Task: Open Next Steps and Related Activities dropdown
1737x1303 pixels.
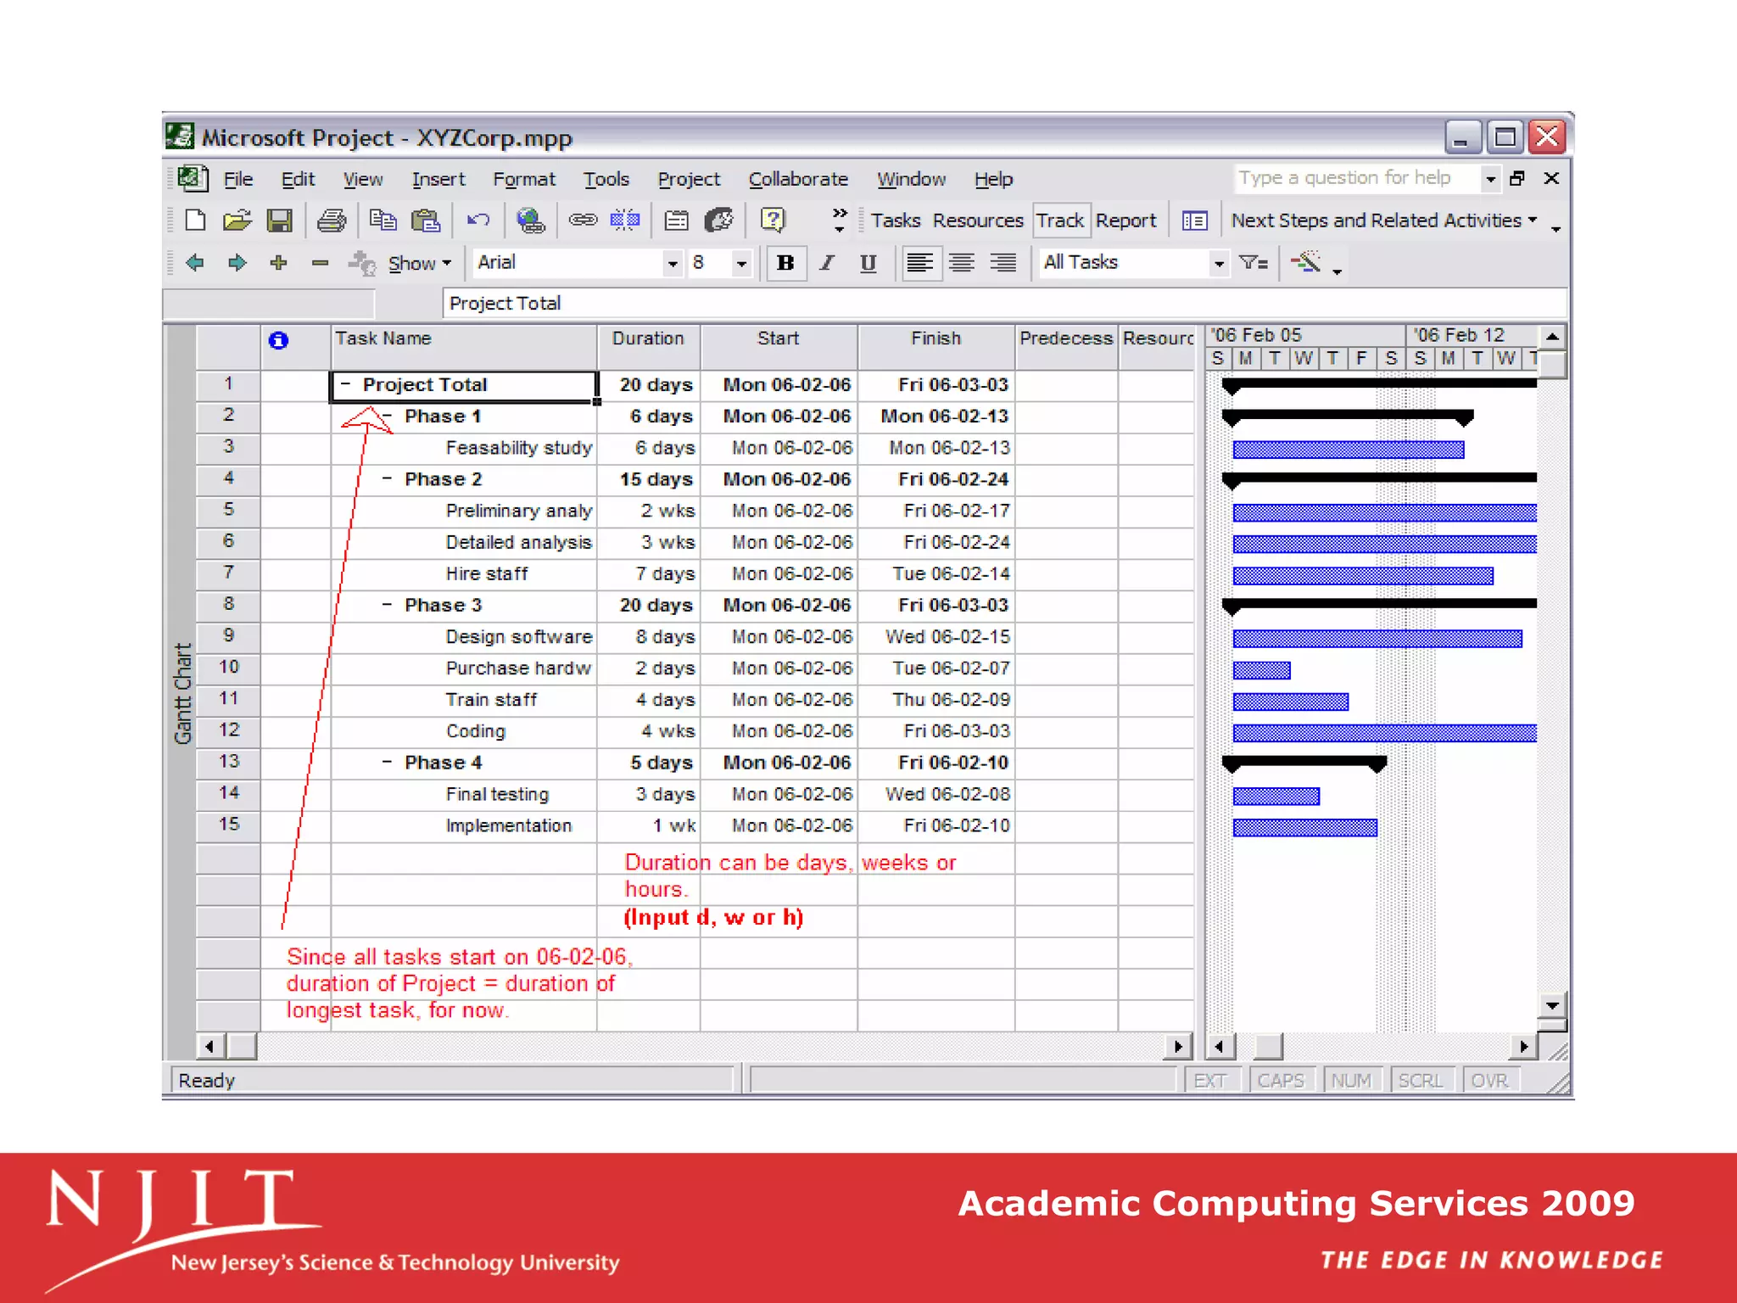Action: click(1384, 221)
